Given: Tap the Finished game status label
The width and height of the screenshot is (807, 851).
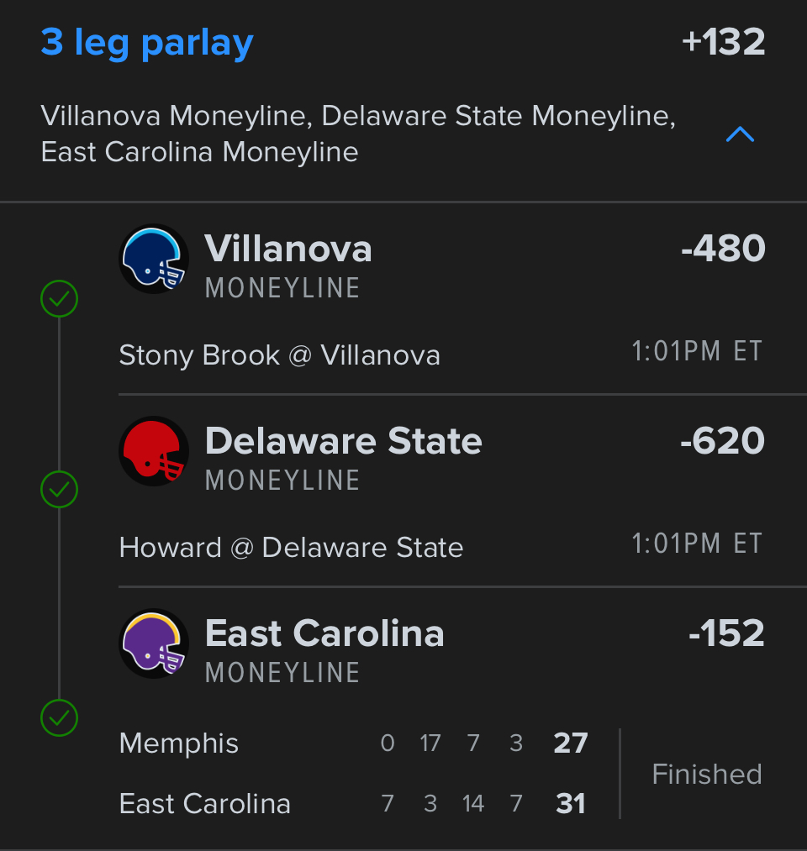Looking at the screenshot, I should click(x=706, y=774).
